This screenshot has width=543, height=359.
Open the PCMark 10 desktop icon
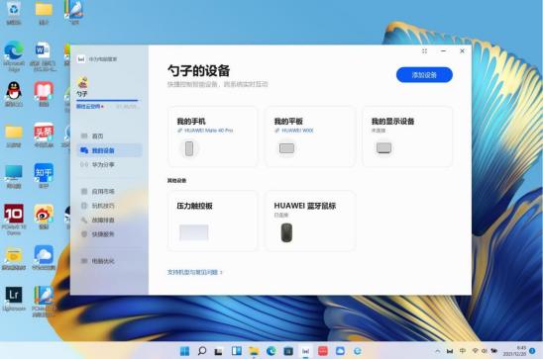14,220
